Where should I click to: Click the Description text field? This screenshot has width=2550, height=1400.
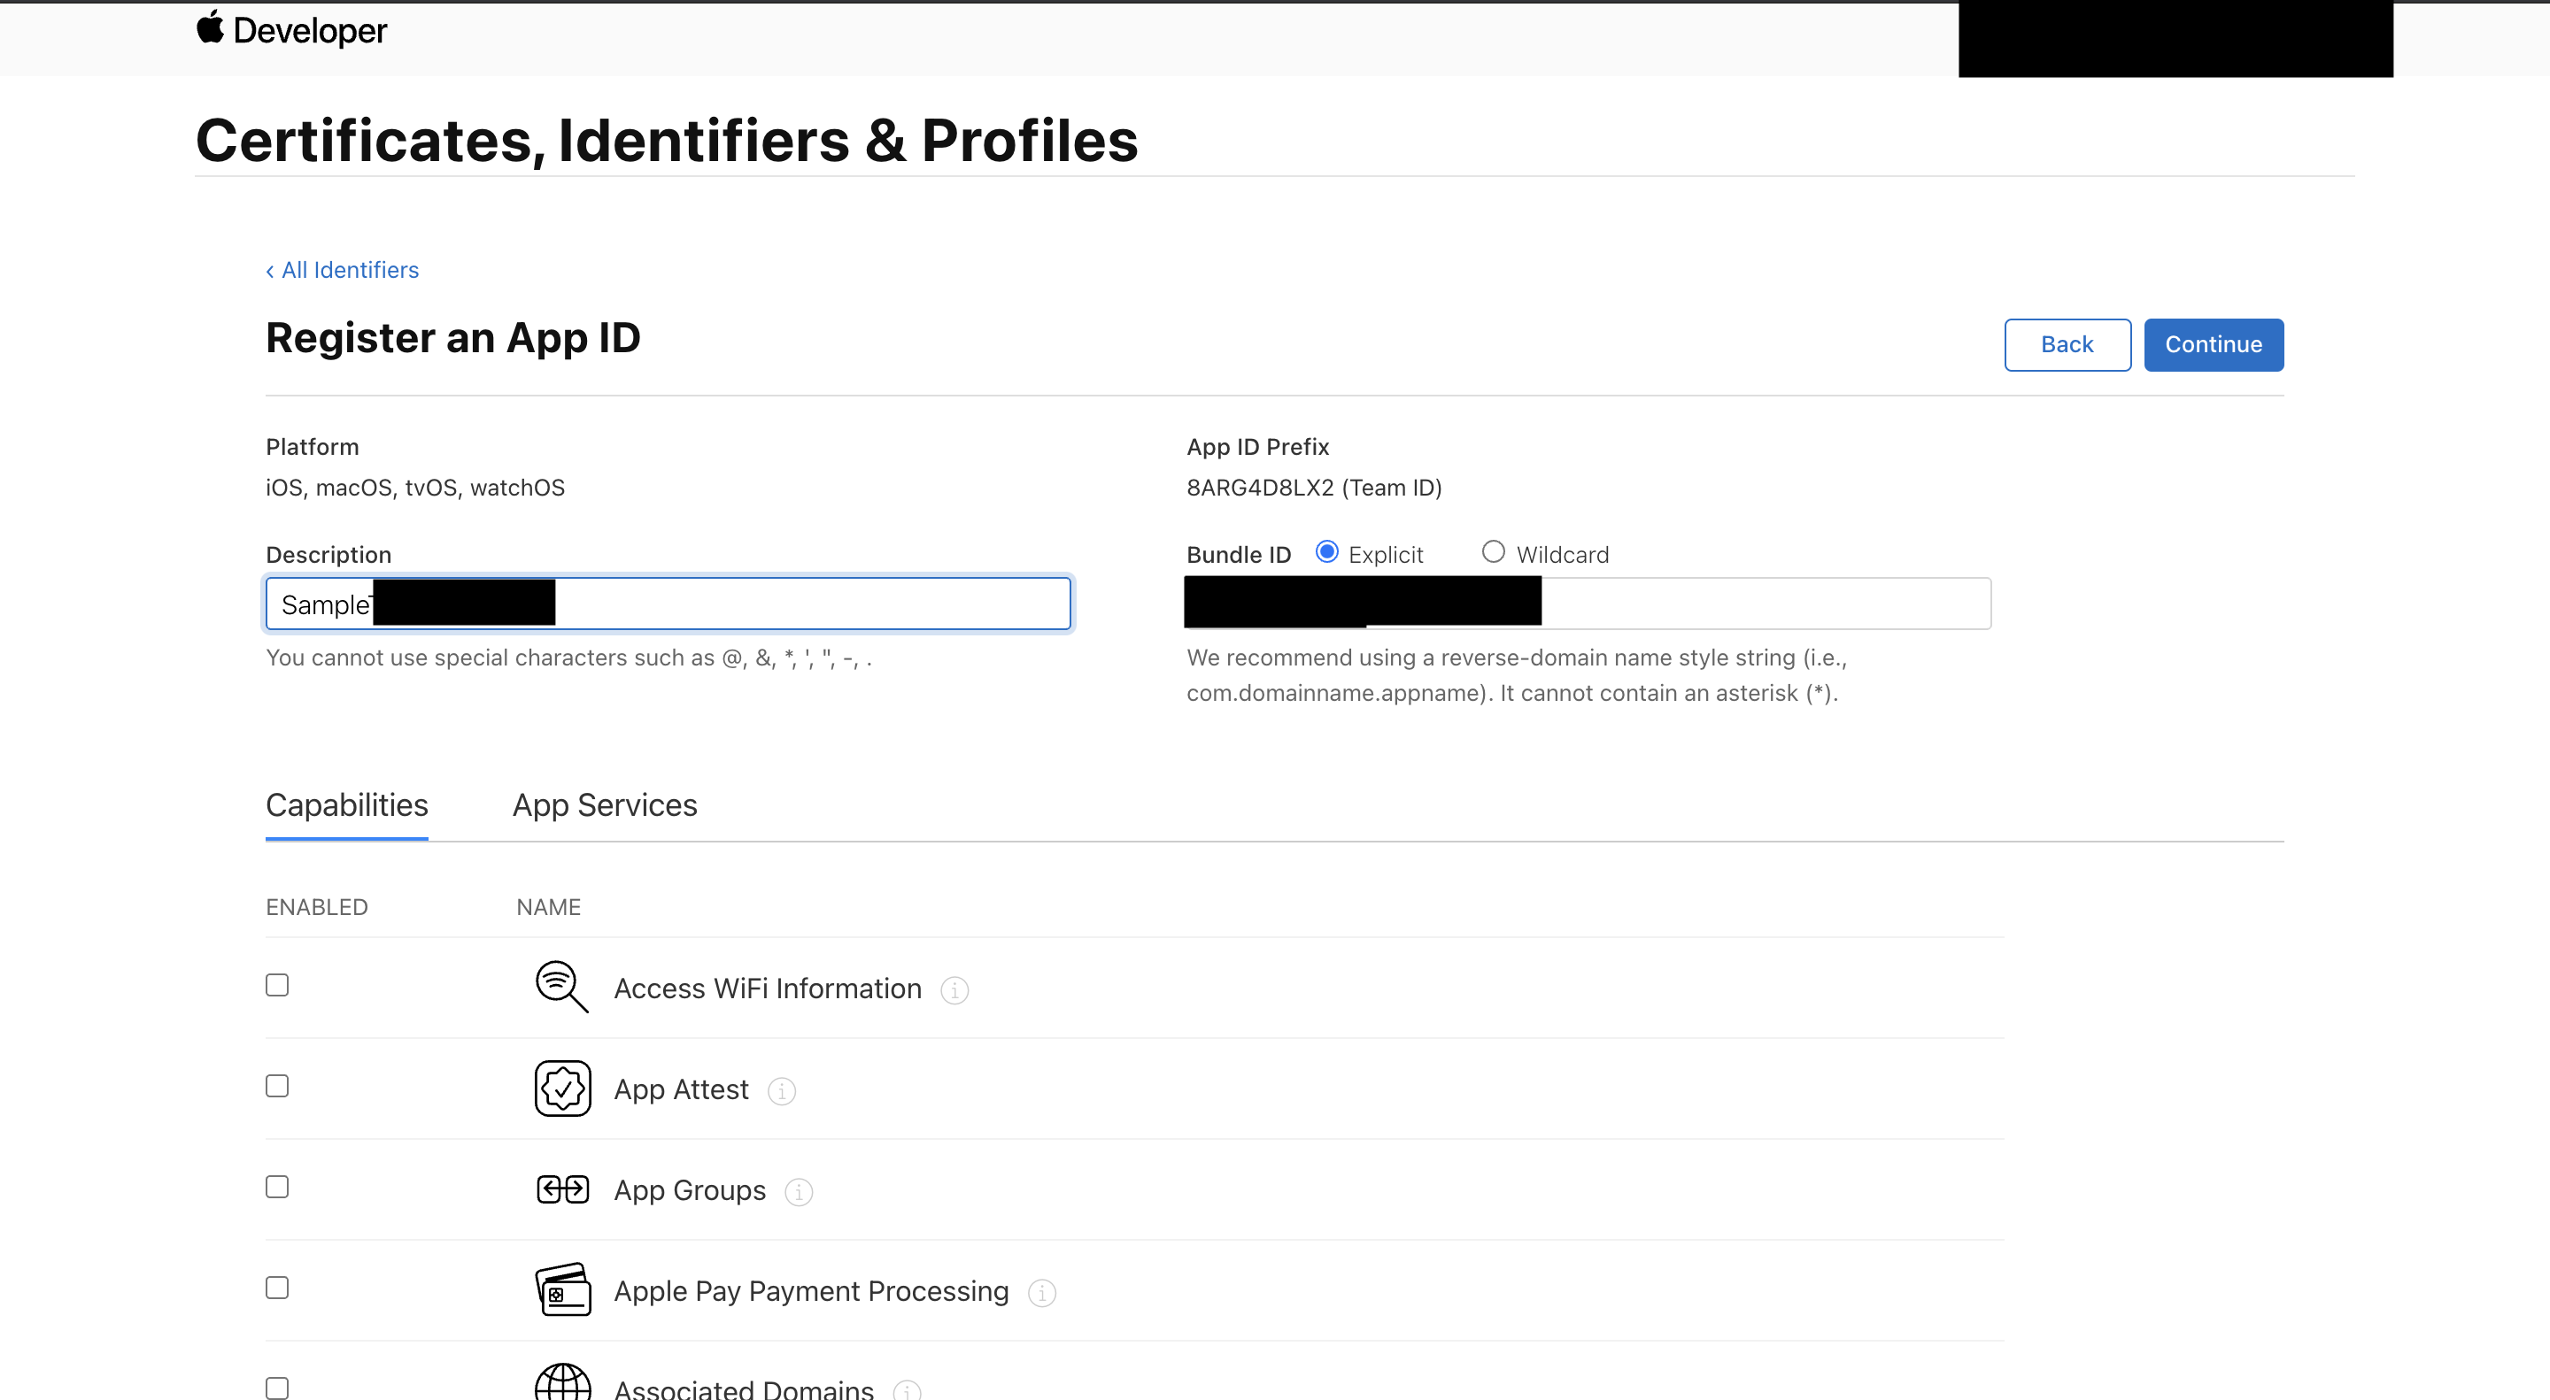812,604
